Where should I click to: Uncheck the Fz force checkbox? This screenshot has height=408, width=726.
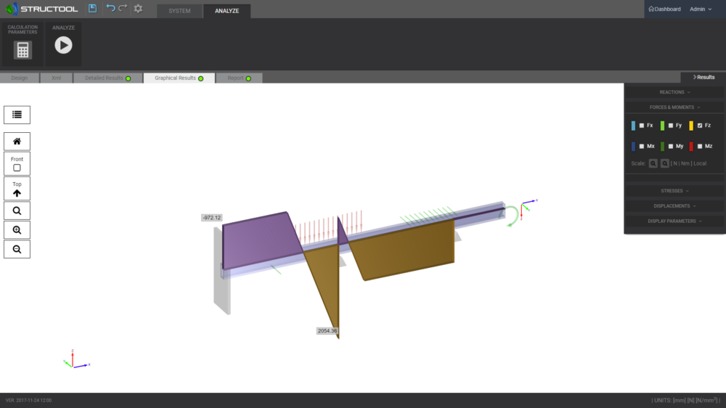coord(700,126)
